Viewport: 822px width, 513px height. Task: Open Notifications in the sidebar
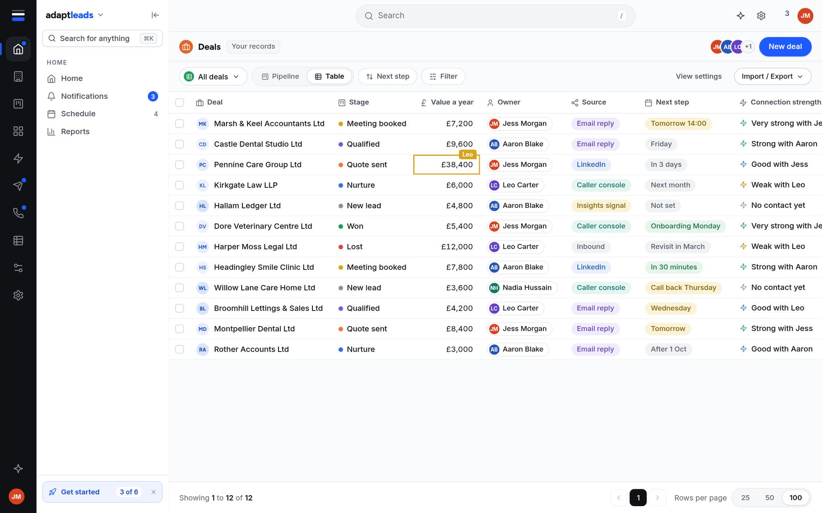pyautogui.click(x=102, y=96)
